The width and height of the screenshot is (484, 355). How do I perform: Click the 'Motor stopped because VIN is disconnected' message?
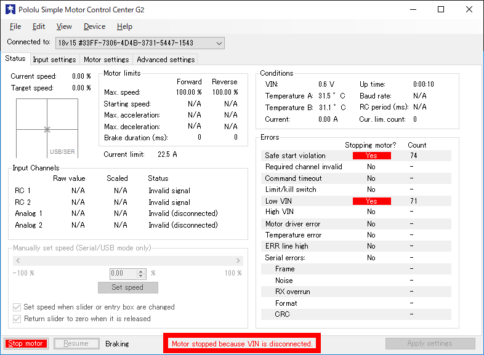pyautogui.click(x=242, y=343)
